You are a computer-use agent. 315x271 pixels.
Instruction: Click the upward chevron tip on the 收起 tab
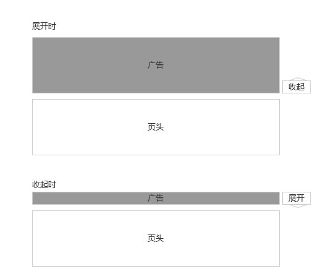coord(298,78)
